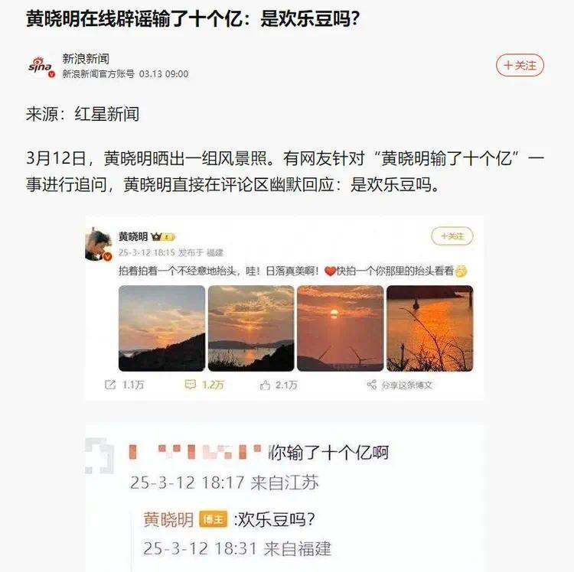Click the Sina logo avatar
Screen dimensions: 574x572
point(41,67)
